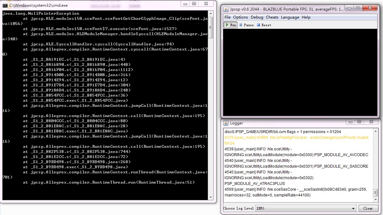The width and height of the screenshot is (383, 215).
Task: Minimize the cmd.exe window
Action: click(186, 4)
